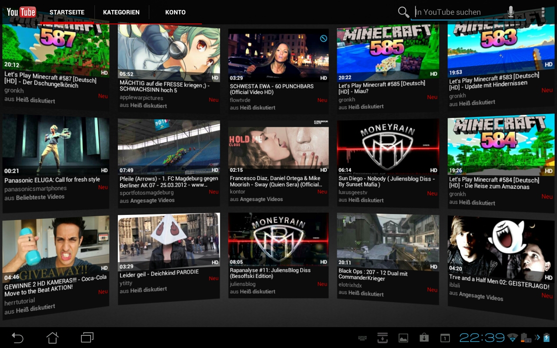Tap channel name 'luxusgeestv'
The image size is (557, 348).
pyautogui.click(x=353, y=192)
